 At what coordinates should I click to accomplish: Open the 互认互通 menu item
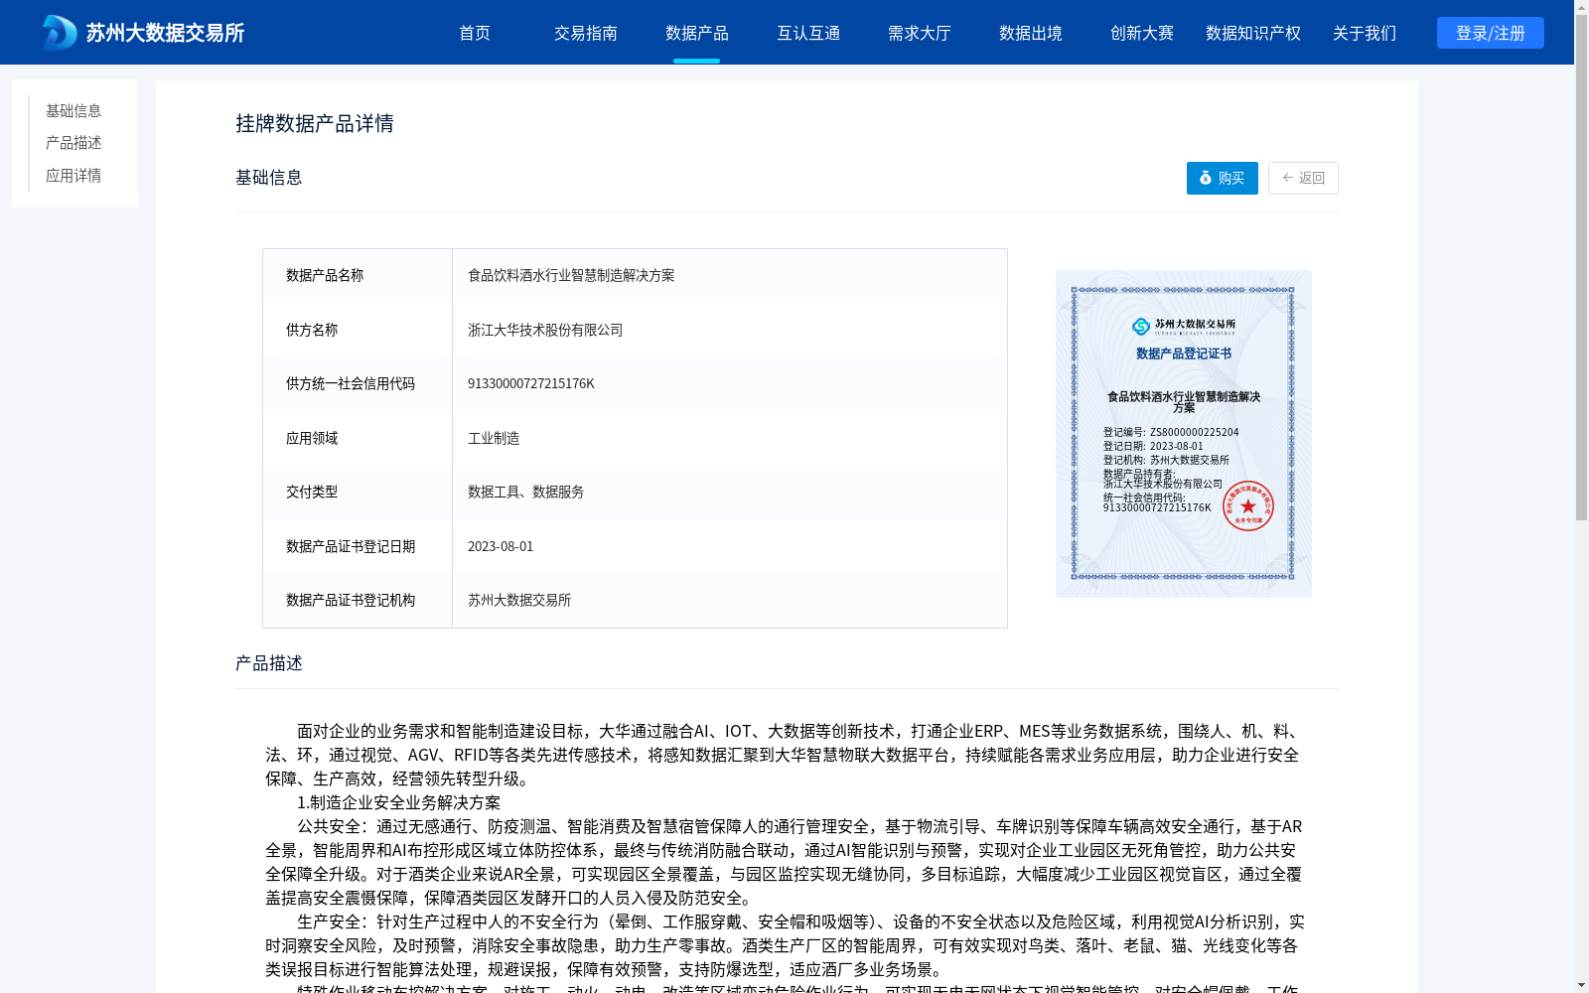[808, 33]
